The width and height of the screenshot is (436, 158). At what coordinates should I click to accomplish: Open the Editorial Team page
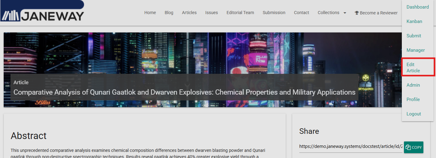point(240,13)
